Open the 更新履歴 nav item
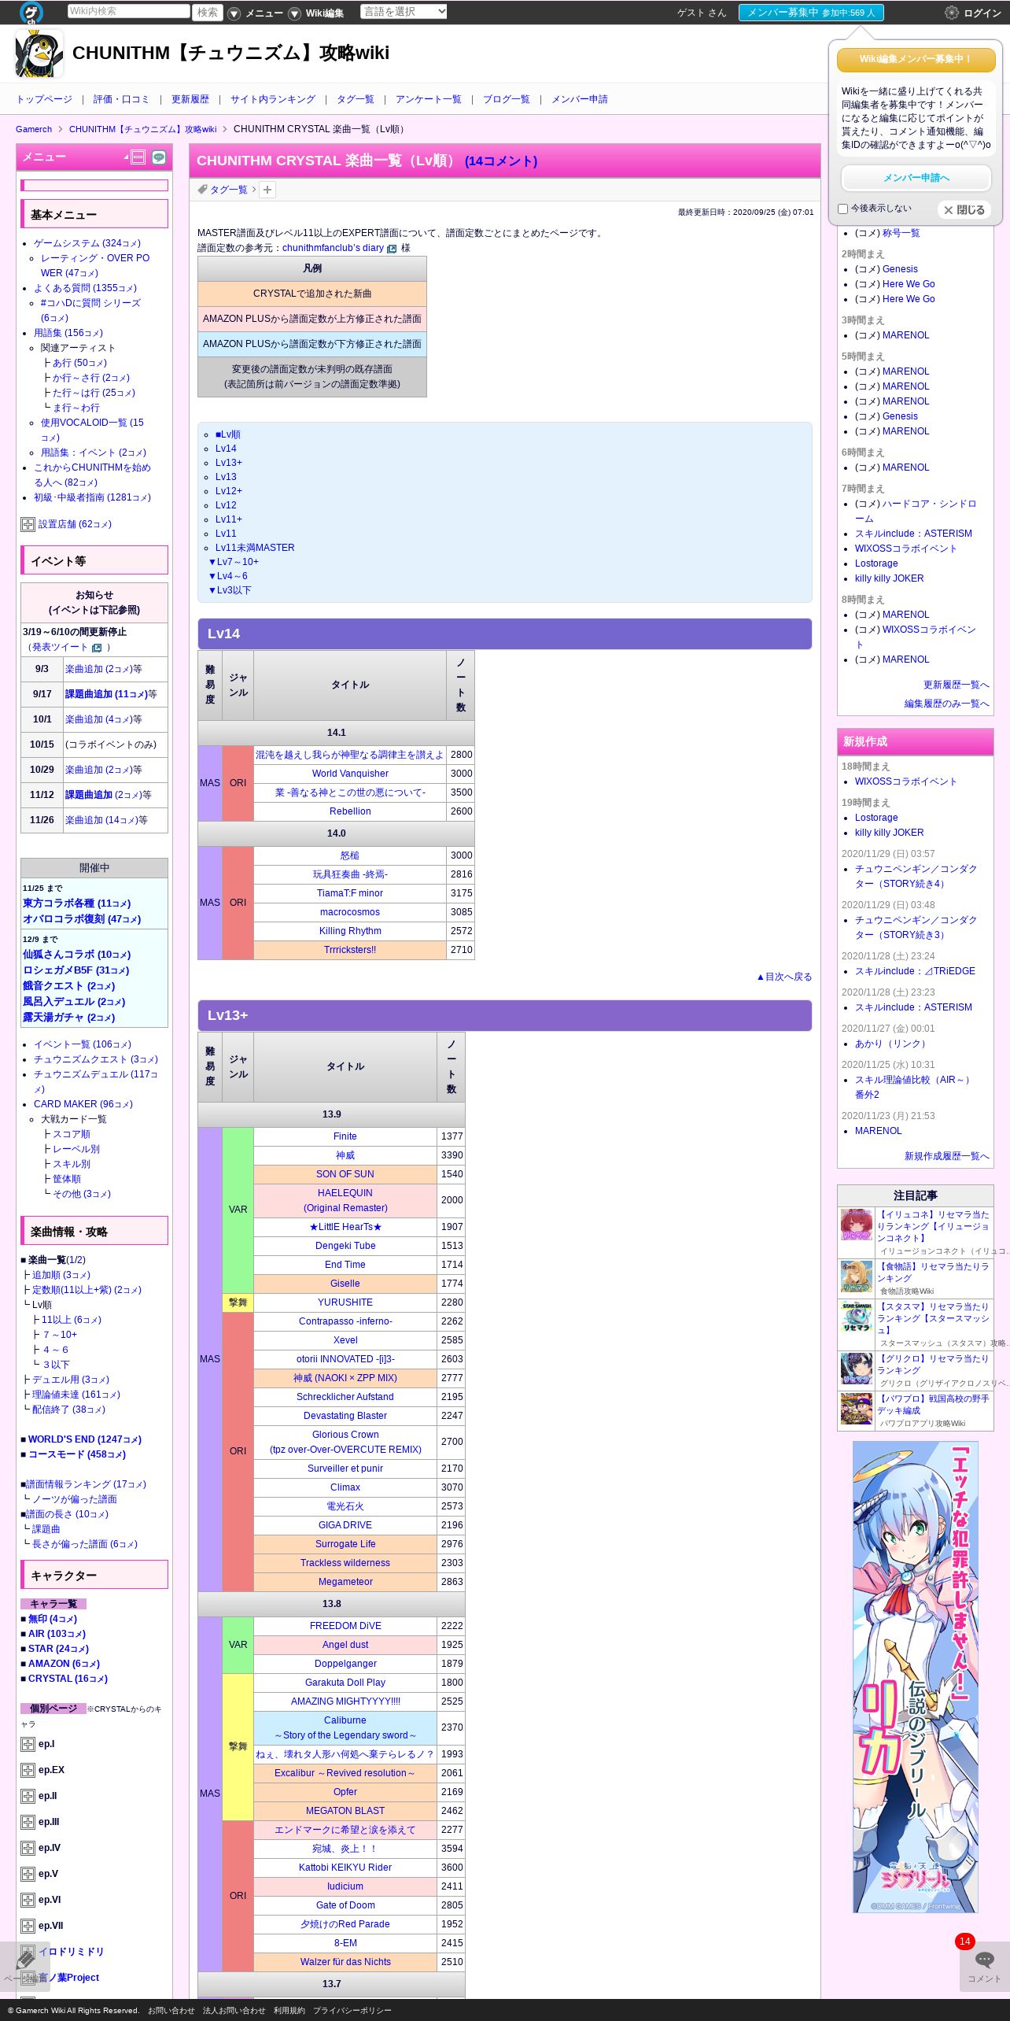Screen dimensions: 1010x2021 pyautogui.click(x=190, y=99)
